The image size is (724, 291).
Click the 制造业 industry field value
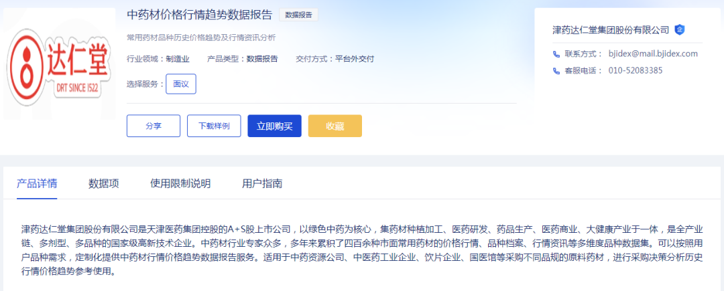178,59
